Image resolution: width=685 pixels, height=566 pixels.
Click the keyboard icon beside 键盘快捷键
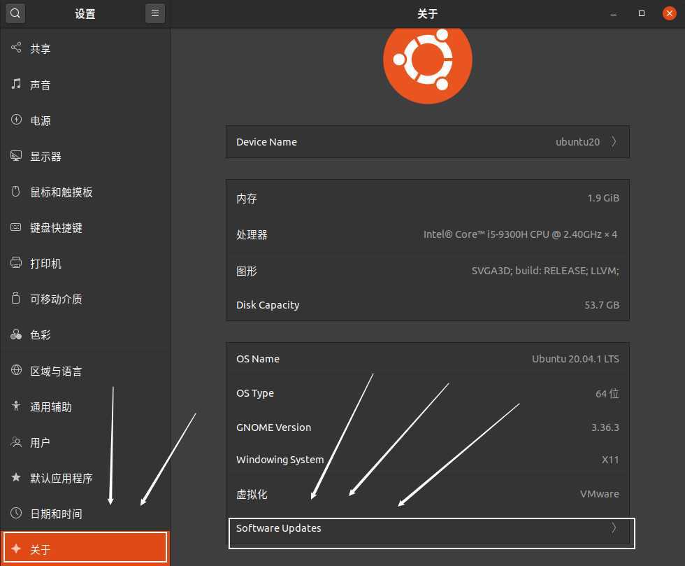(x=16, y=227)
